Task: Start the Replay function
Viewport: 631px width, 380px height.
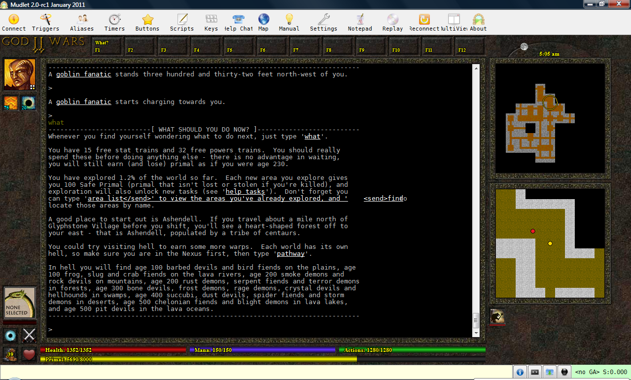Action: coord(392,23)
